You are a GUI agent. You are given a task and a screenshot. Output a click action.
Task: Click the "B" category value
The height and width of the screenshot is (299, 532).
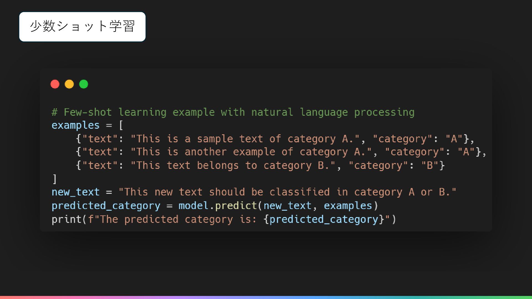click(430, 166)
